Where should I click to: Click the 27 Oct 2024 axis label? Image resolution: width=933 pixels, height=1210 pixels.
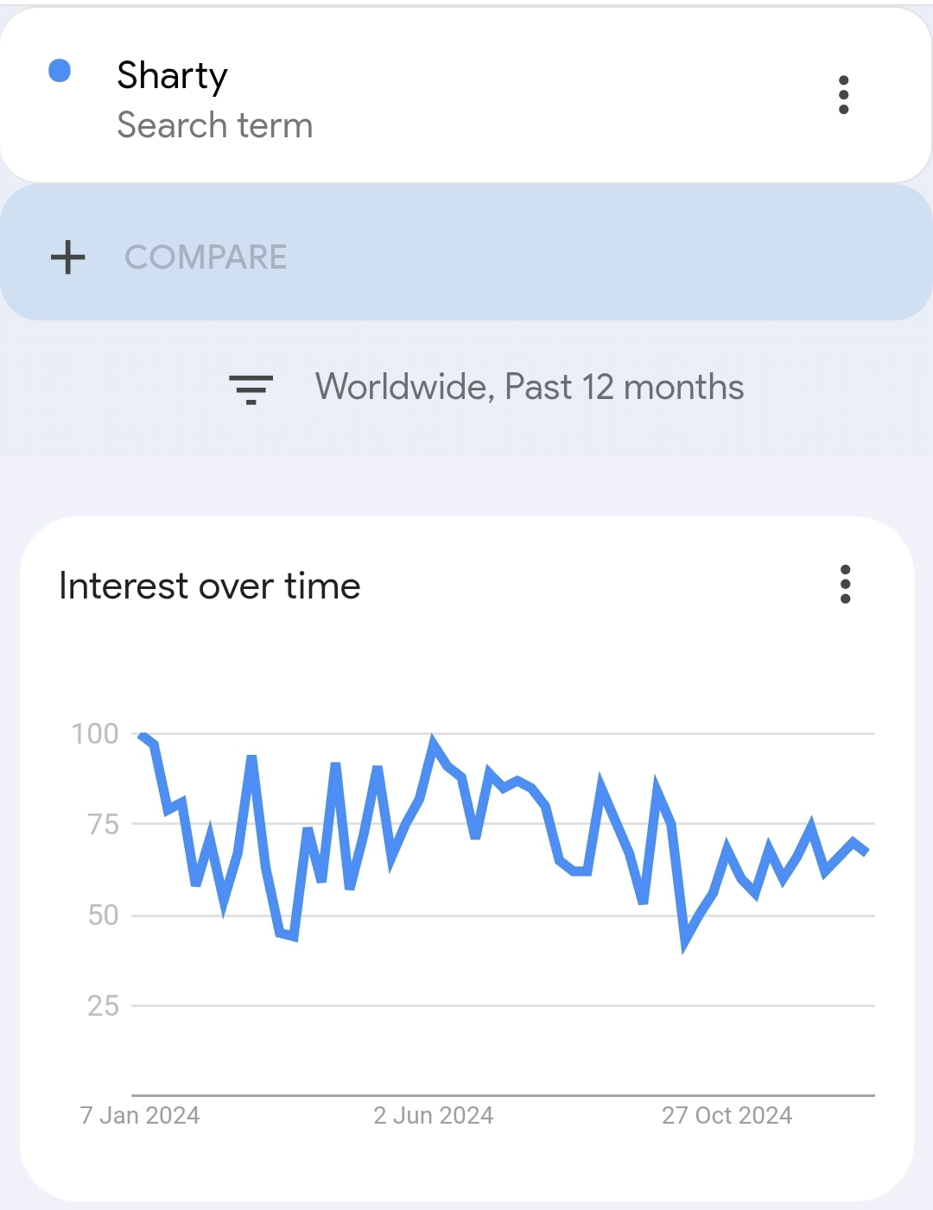coord(727,1116)
